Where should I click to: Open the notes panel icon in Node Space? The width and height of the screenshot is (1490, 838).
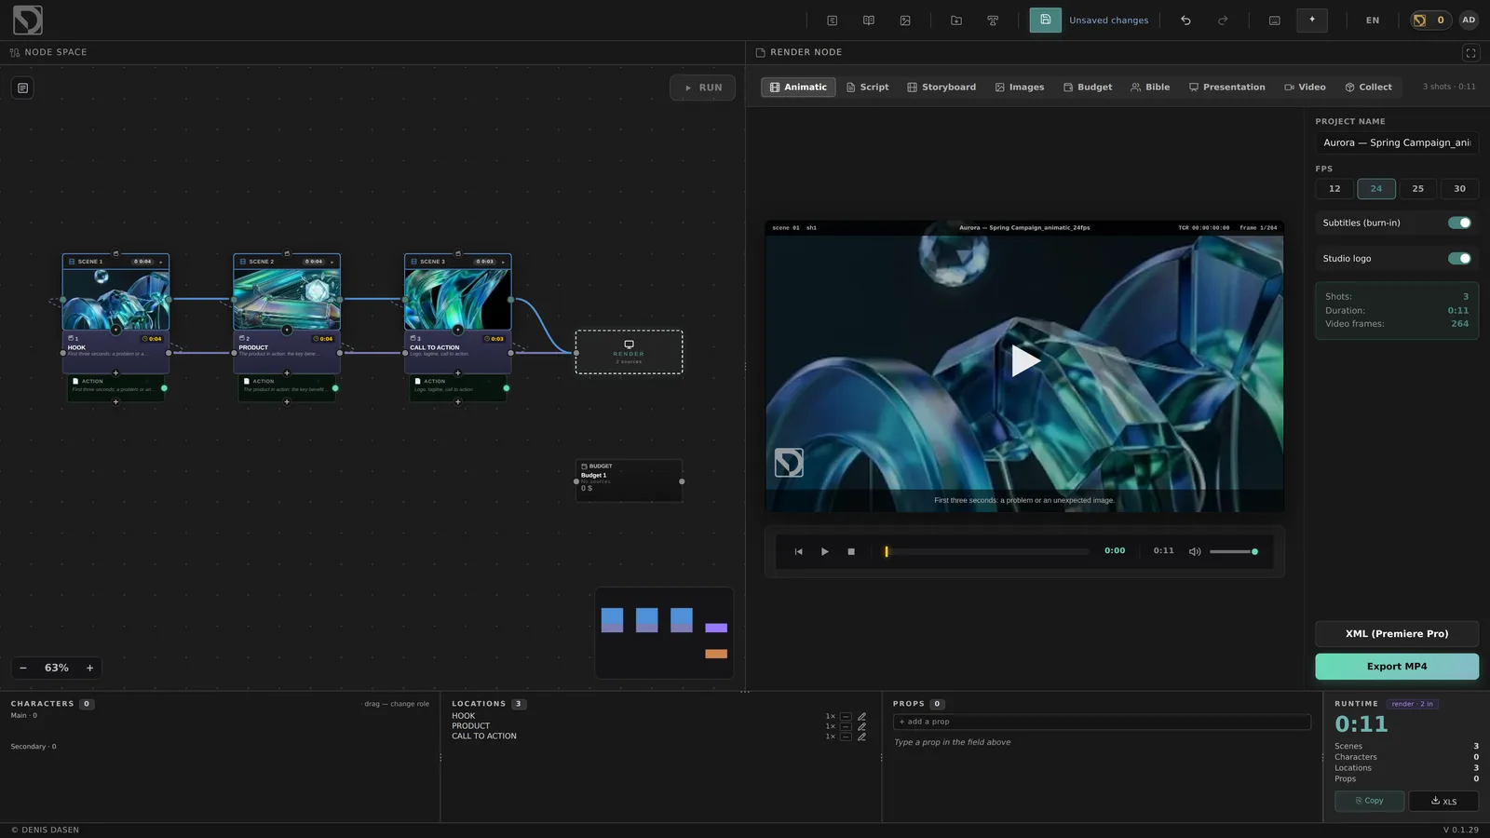click(x=23, y=88)
